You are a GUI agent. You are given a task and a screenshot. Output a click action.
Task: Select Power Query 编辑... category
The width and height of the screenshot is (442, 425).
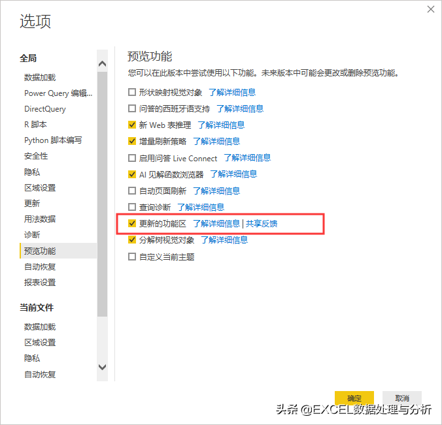pyautogui.click(x=58, y=93)
